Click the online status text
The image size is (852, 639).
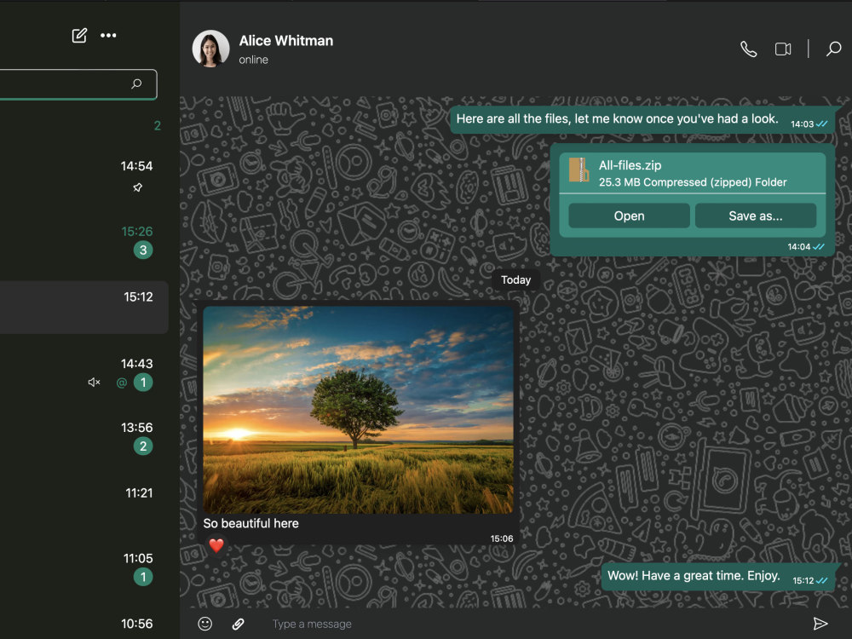253,60
